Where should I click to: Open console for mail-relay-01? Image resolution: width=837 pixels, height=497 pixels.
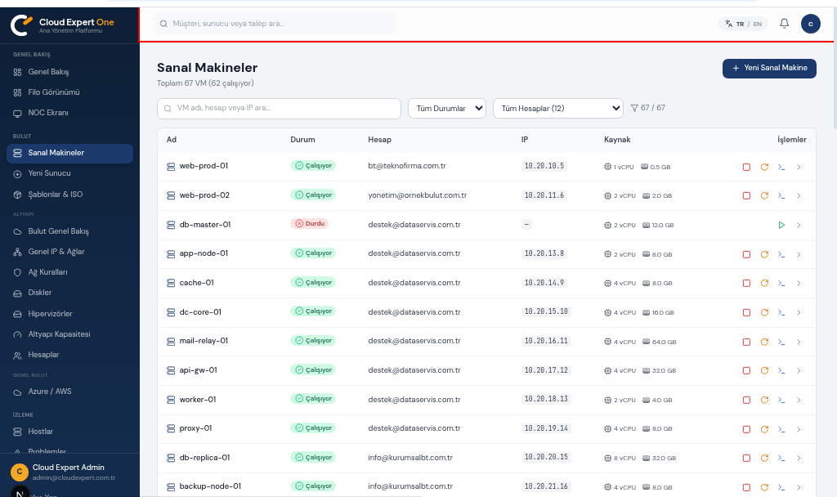coord(781,343)
